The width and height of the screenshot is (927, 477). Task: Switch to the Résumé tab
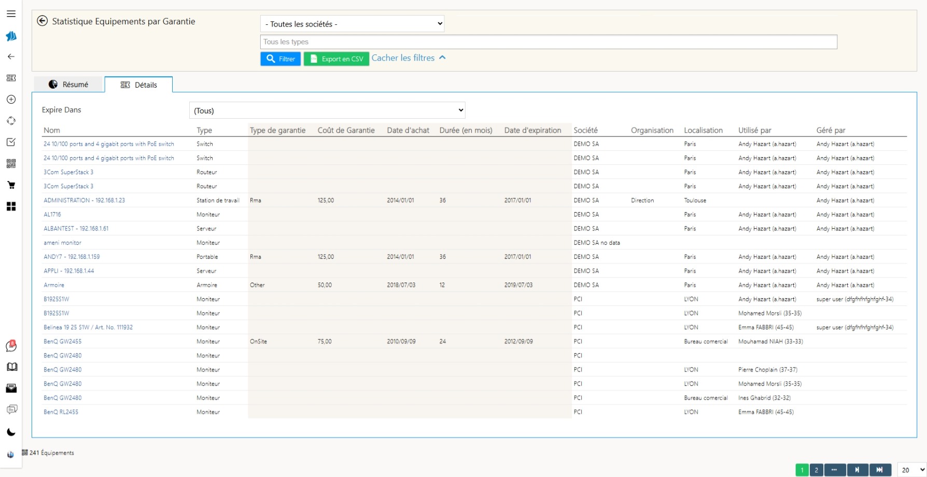(69, 85)
